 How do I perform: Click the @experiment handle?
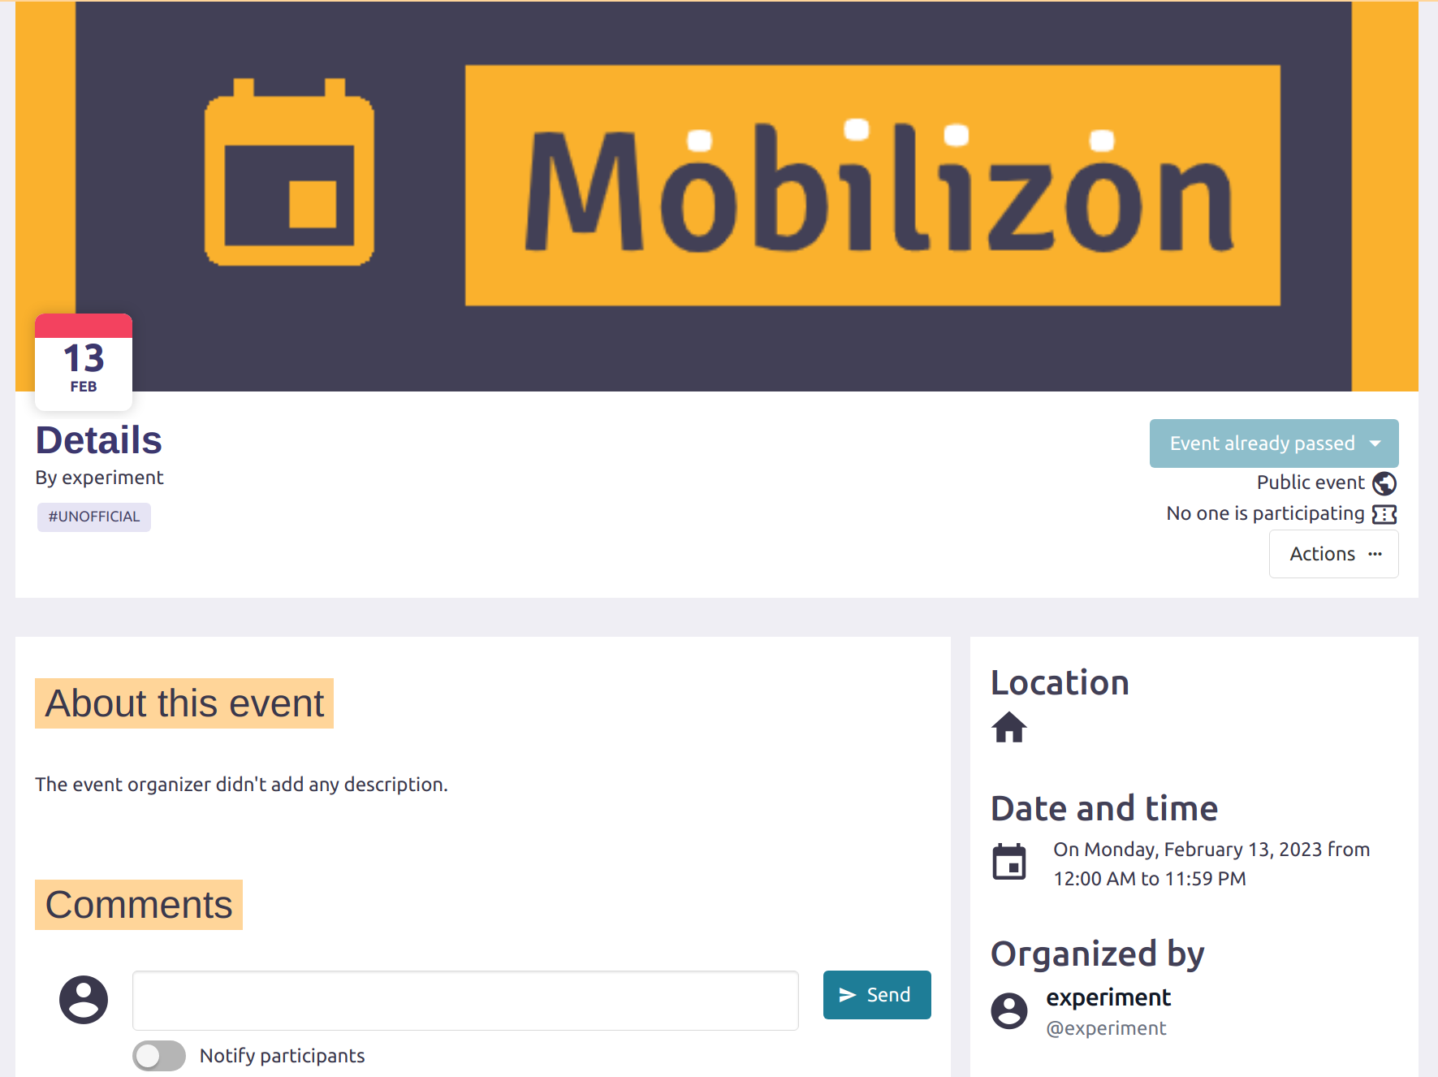(1106, 1028)
